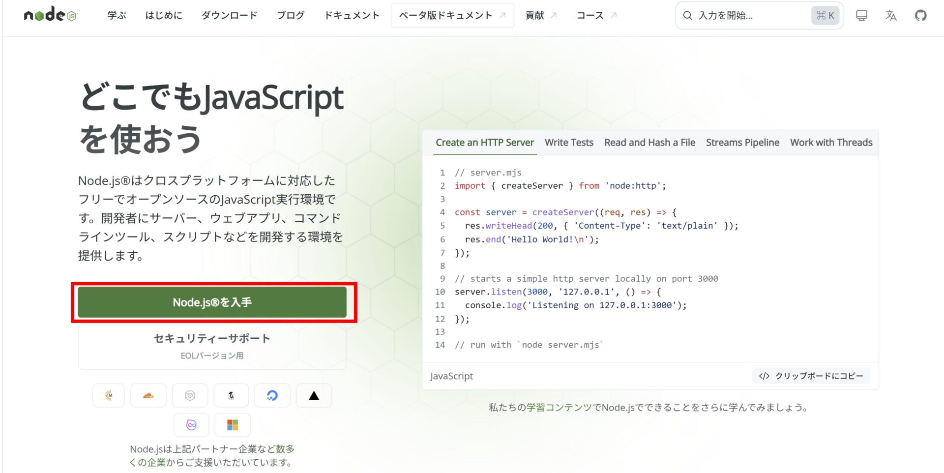The height and width of the screenshot is (473, 944).
Task: Click the ⌘K shortcut badge in search
Action: pos(826,16)
